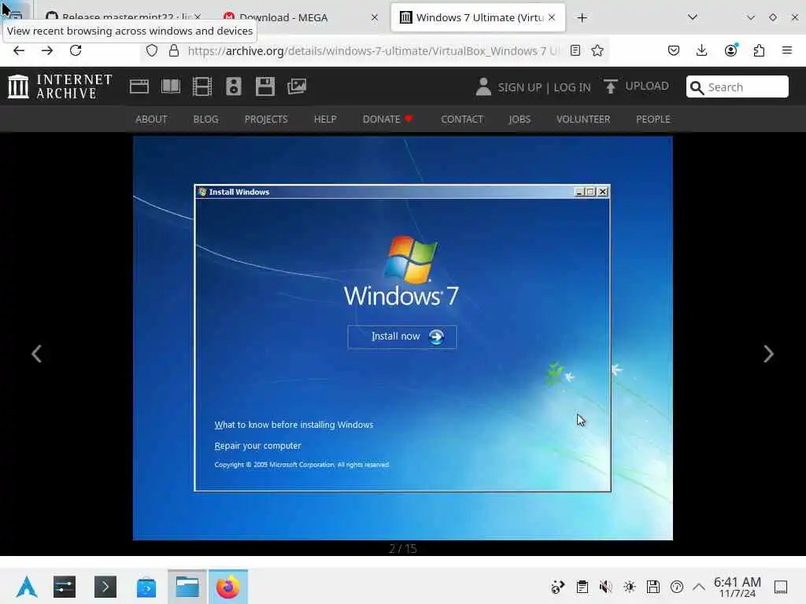Open Internet Archive home logo
The width and height of the screenshot is (806, 604).
pyautogui.click(x=60, y=87)
